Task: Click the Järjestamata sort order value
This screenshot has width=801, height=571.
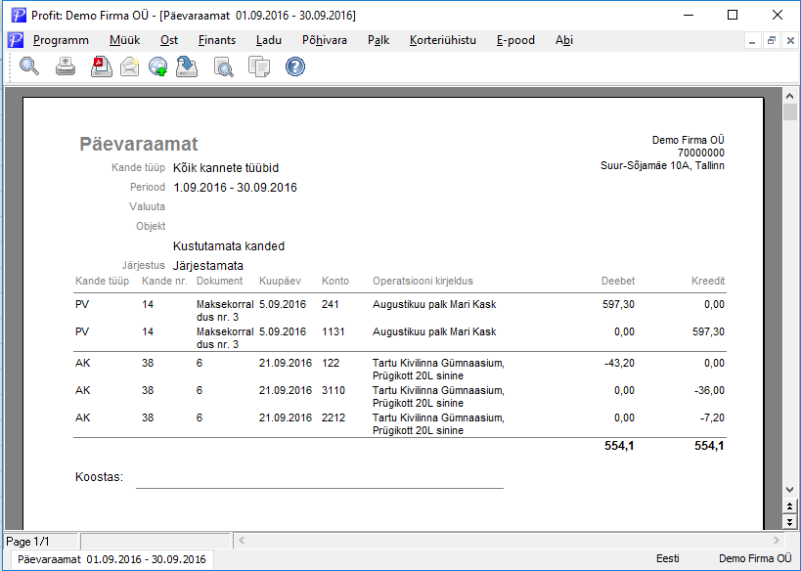Action: pyautogui.click(x=208, y=266)
